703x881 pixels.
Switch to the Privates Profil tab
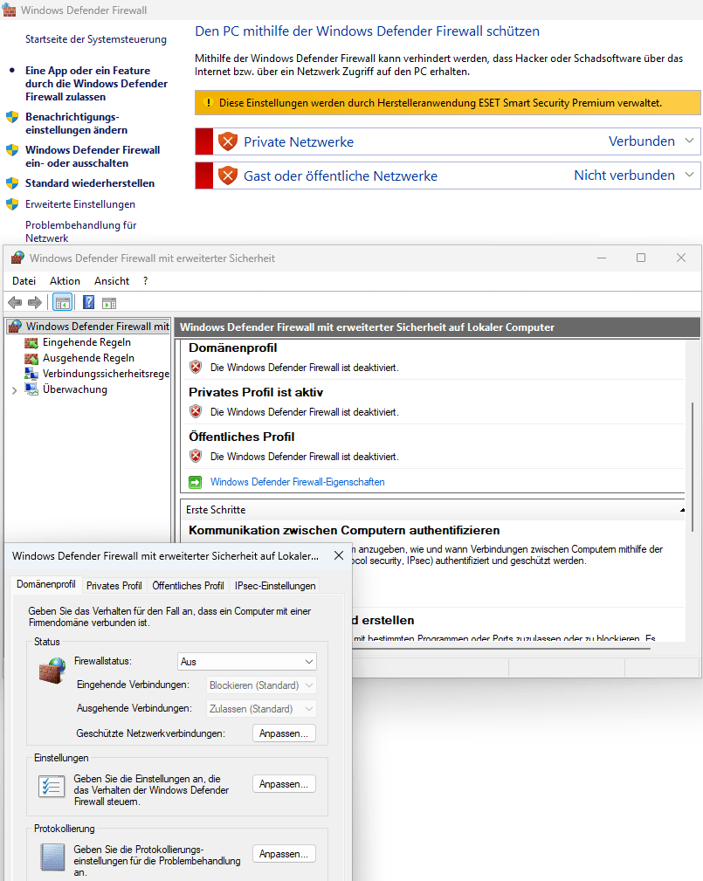tap(114, 586)
